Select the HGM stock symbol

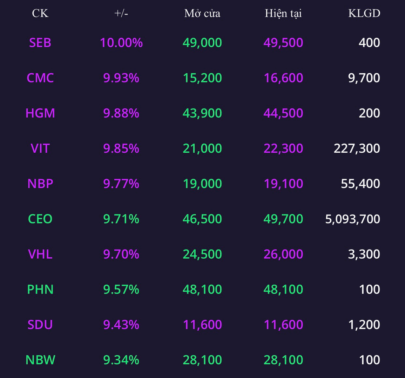(40, 113)
